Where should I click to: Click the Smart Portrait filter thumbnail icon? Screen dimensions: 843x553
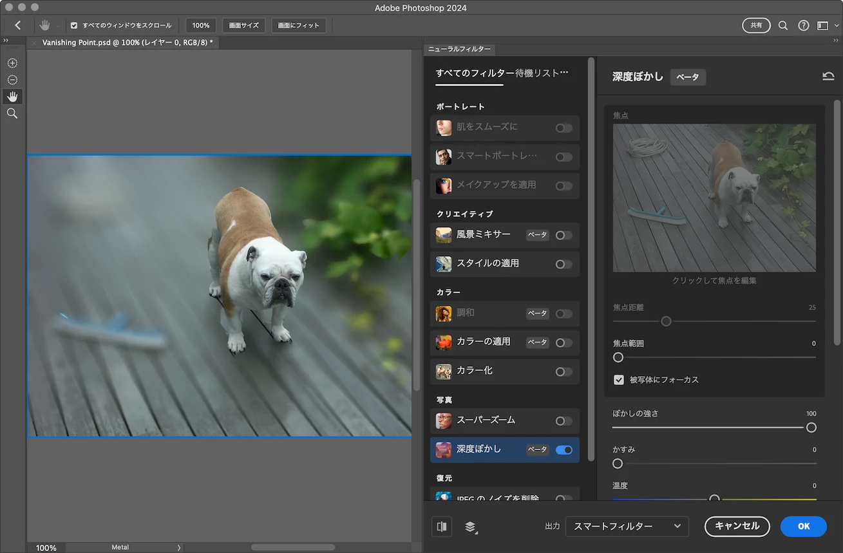444,156
